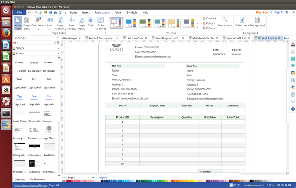296x188 pixels.
Task: Expand the Colors theme dropdown
Action: (x=209, y=19)
